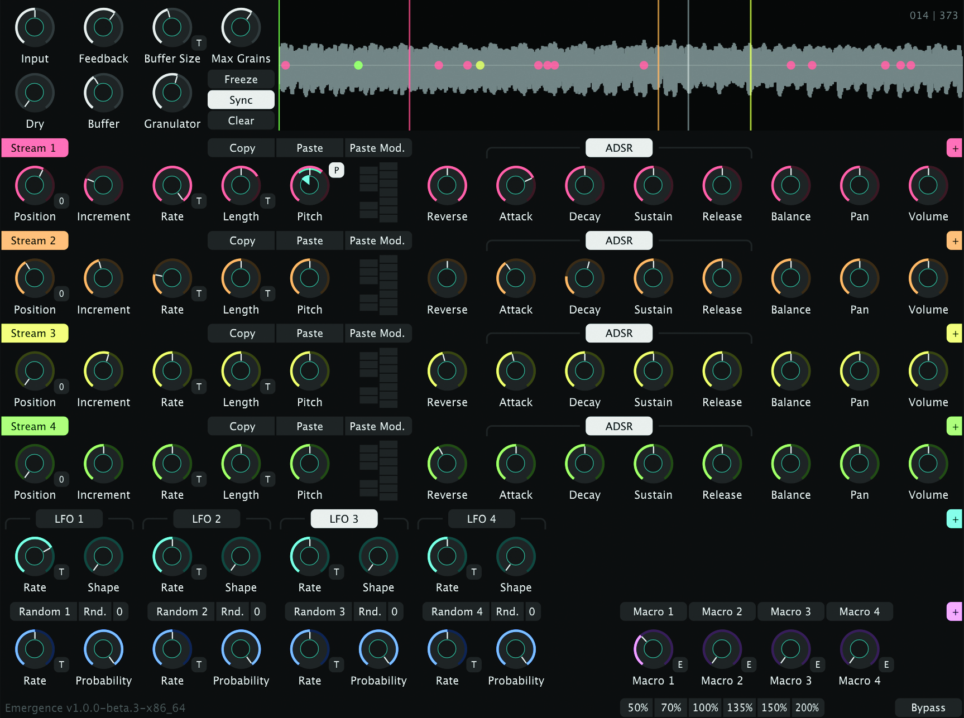964x718 pixels.
Task: Toggle the T badge on Buffer Size knob
Action: (x=199, y=43)
